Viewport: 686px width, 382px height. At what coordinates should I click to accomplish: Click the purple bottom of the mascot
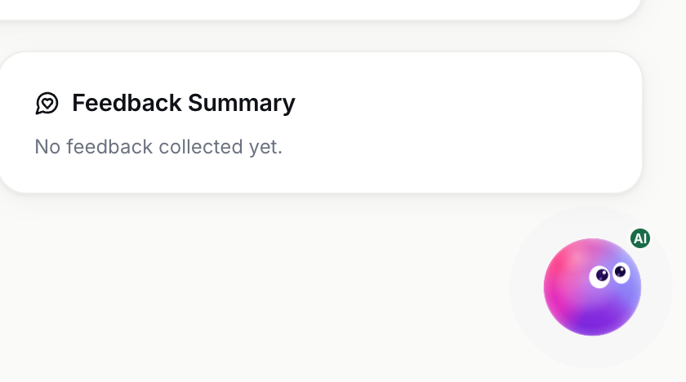tap(593, 322)
